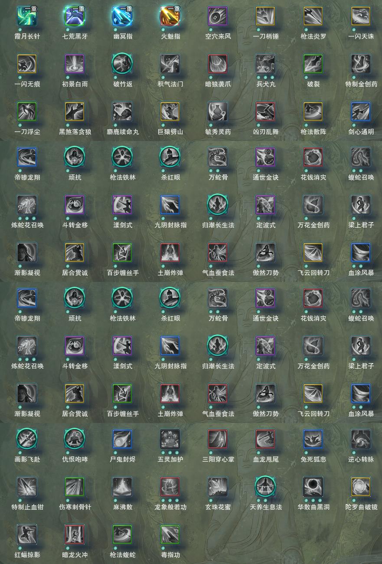The image size is (382, 564).
Task: Pick the 特制金创药 item icon
Action: click(x=361, y=64)
